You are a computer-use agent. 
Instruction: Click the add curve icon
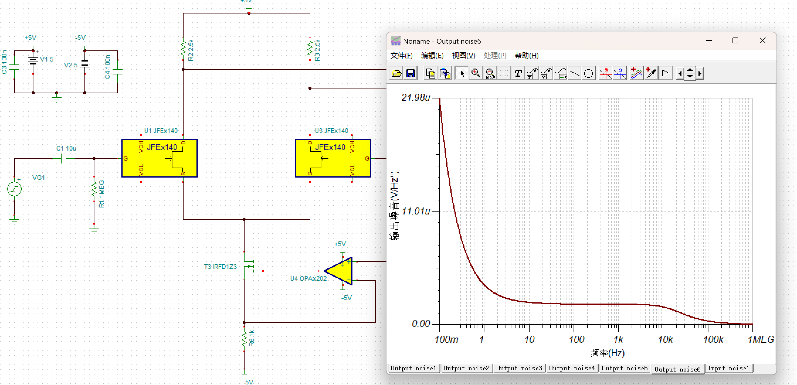(636, 74)
